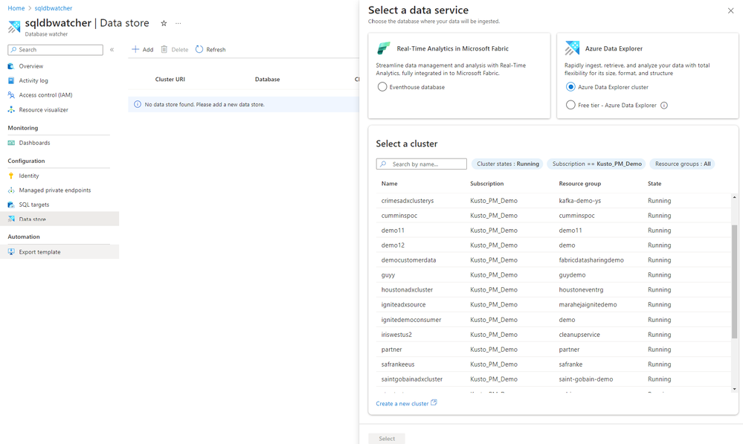Select the safrankeeus cluster row
743x444 pixels.
pyautogui.click(x=553, y=364)
